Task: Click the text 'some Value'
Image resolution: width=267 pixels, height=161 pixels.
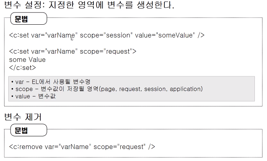Action: (x=27, y=60)
